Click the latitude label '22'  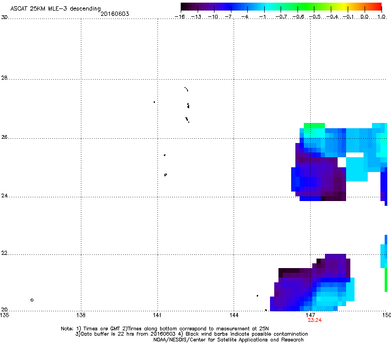click(4, 253)
